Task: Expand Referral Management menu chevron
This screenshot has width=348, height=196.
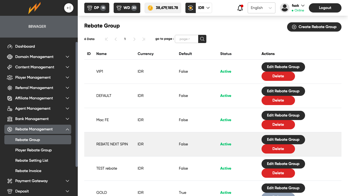Action: click(x=67, y=88)
